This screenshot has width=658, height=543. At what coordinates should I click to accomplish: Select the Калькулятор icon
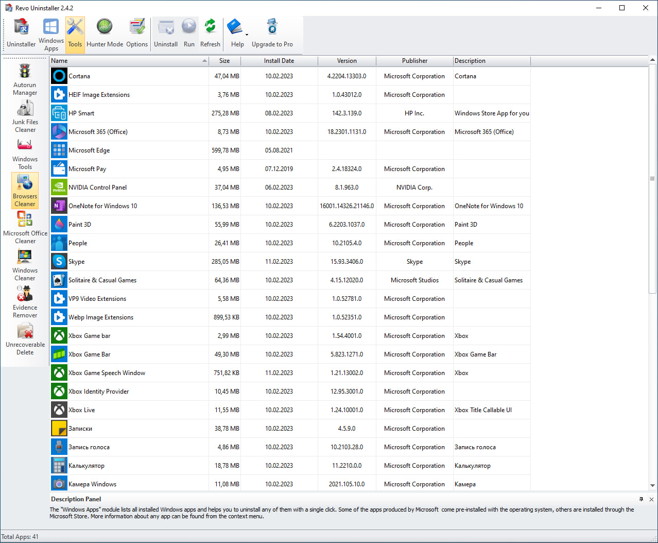pyautogui.click(x=59, y=466)
